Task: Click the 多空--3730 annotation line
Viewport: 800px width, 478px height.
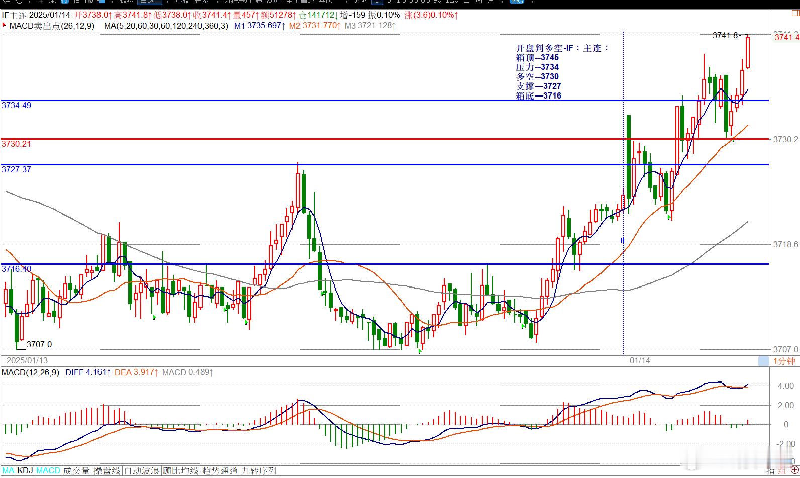Action: 537,77
